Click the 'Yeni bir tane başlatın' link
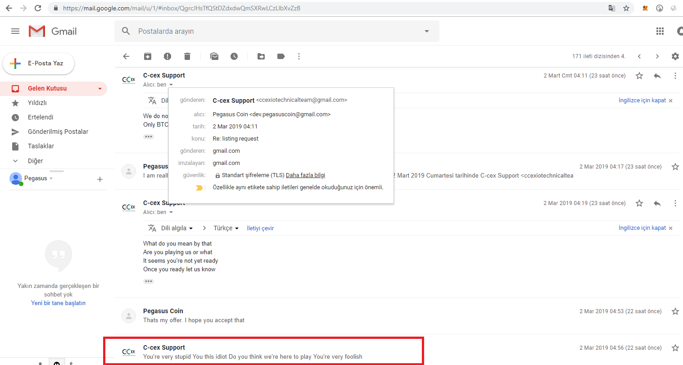683x365 pixels. click(58, 303)
